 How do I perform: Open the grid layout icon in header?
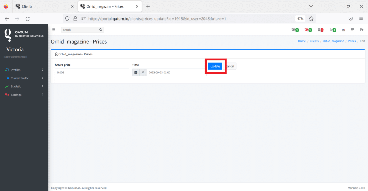pos(353,30)
